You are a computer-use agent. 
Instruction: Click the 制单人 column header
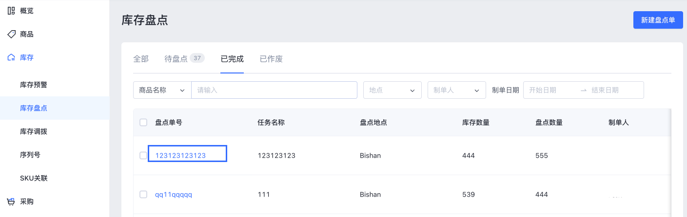(x=619, y=123)
